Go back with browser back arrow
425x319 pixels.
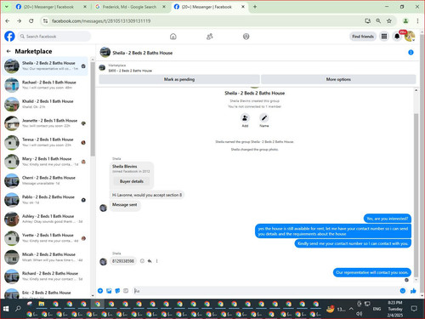pyautogui.click(x=8, y=20)
